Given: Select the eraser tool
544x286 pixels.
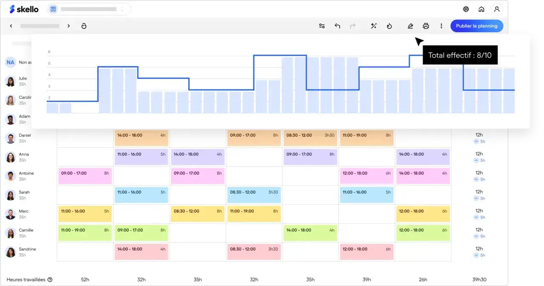Looking at the screenshot, I should tap(410, 26).
